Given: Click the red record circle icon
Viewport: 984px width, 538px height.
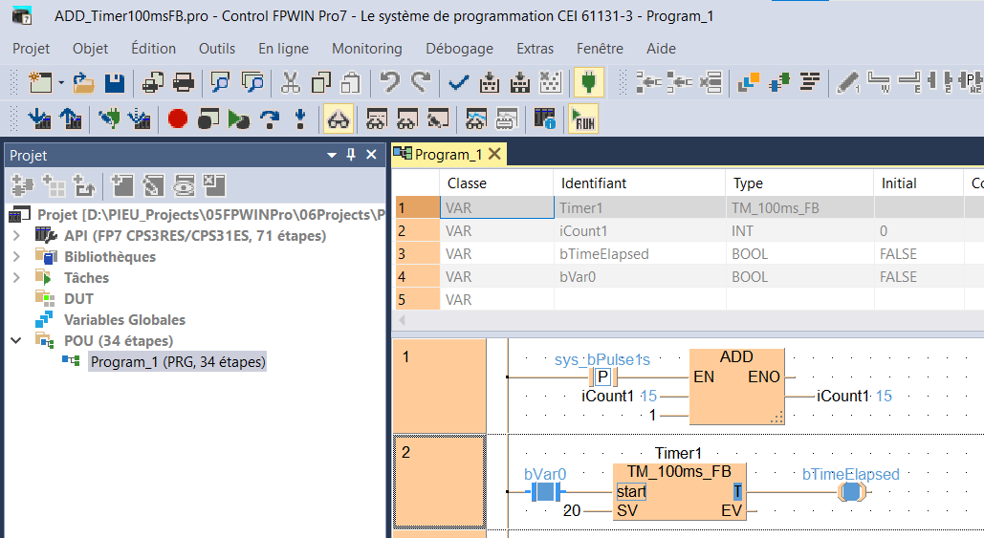Looking at the screenshot, I should [177, 119].
